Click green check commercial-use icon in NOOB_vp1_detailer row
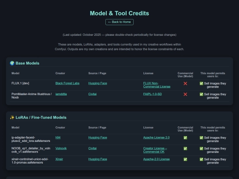The image size is (239, 179). pos(185,149)
